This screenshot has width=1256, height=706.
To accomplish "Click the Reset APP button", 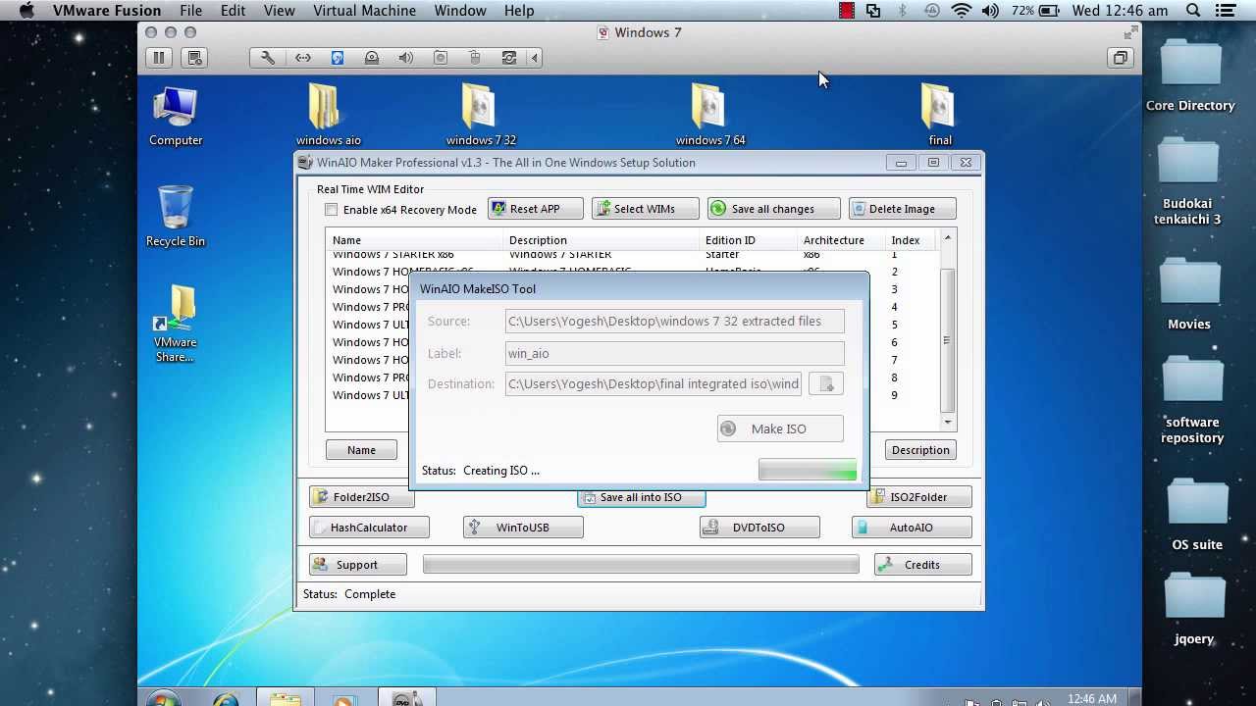I will tap(536, 209).
